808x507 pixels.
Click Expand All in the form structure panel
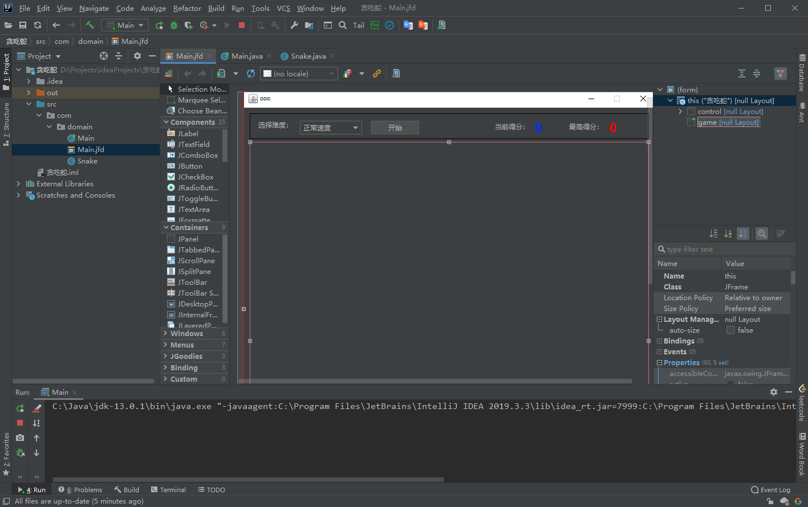coord(742,73)
